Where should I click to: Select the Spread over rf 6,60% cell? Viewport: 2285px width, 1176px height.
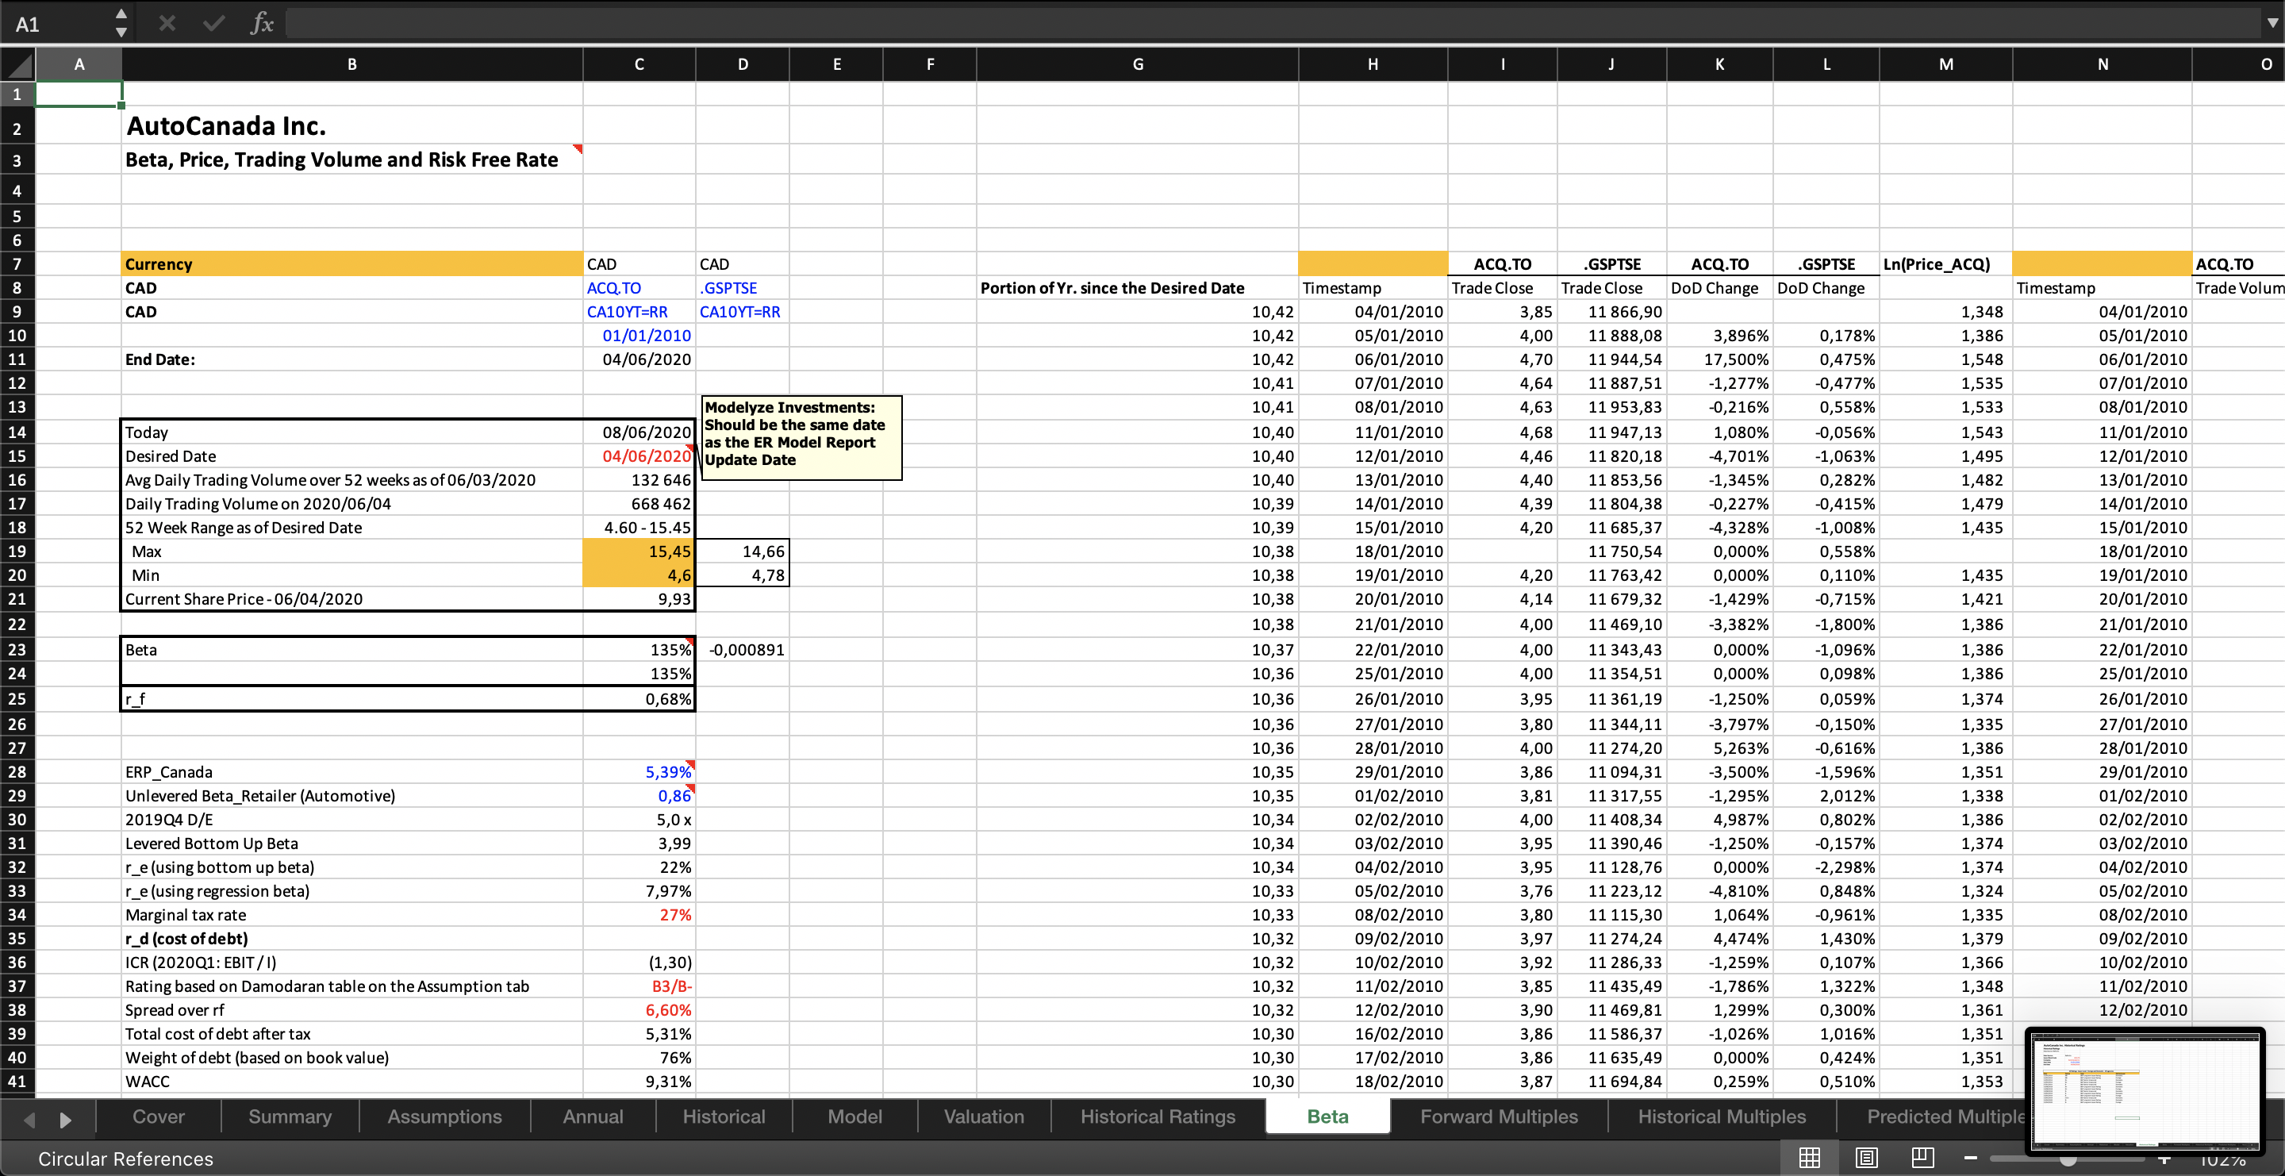click(639, 1009)
